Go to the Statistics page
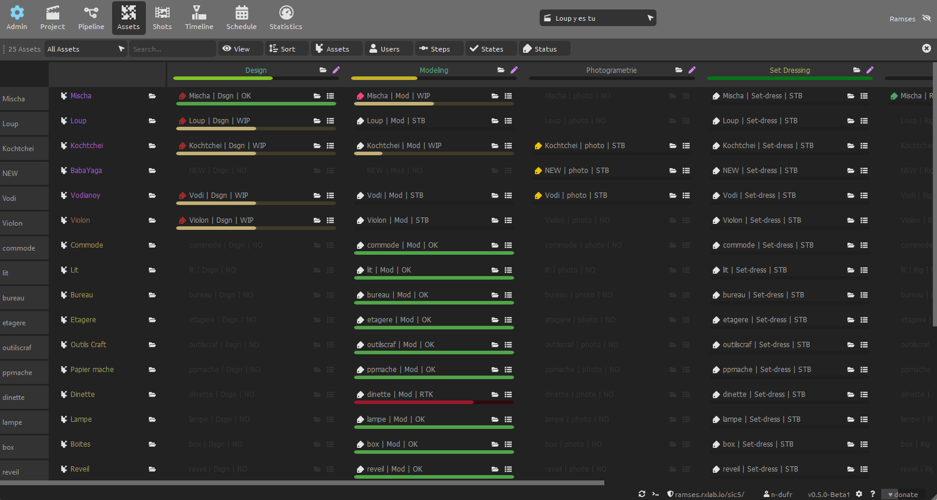937x500 pixels. (x=285, y=18)
